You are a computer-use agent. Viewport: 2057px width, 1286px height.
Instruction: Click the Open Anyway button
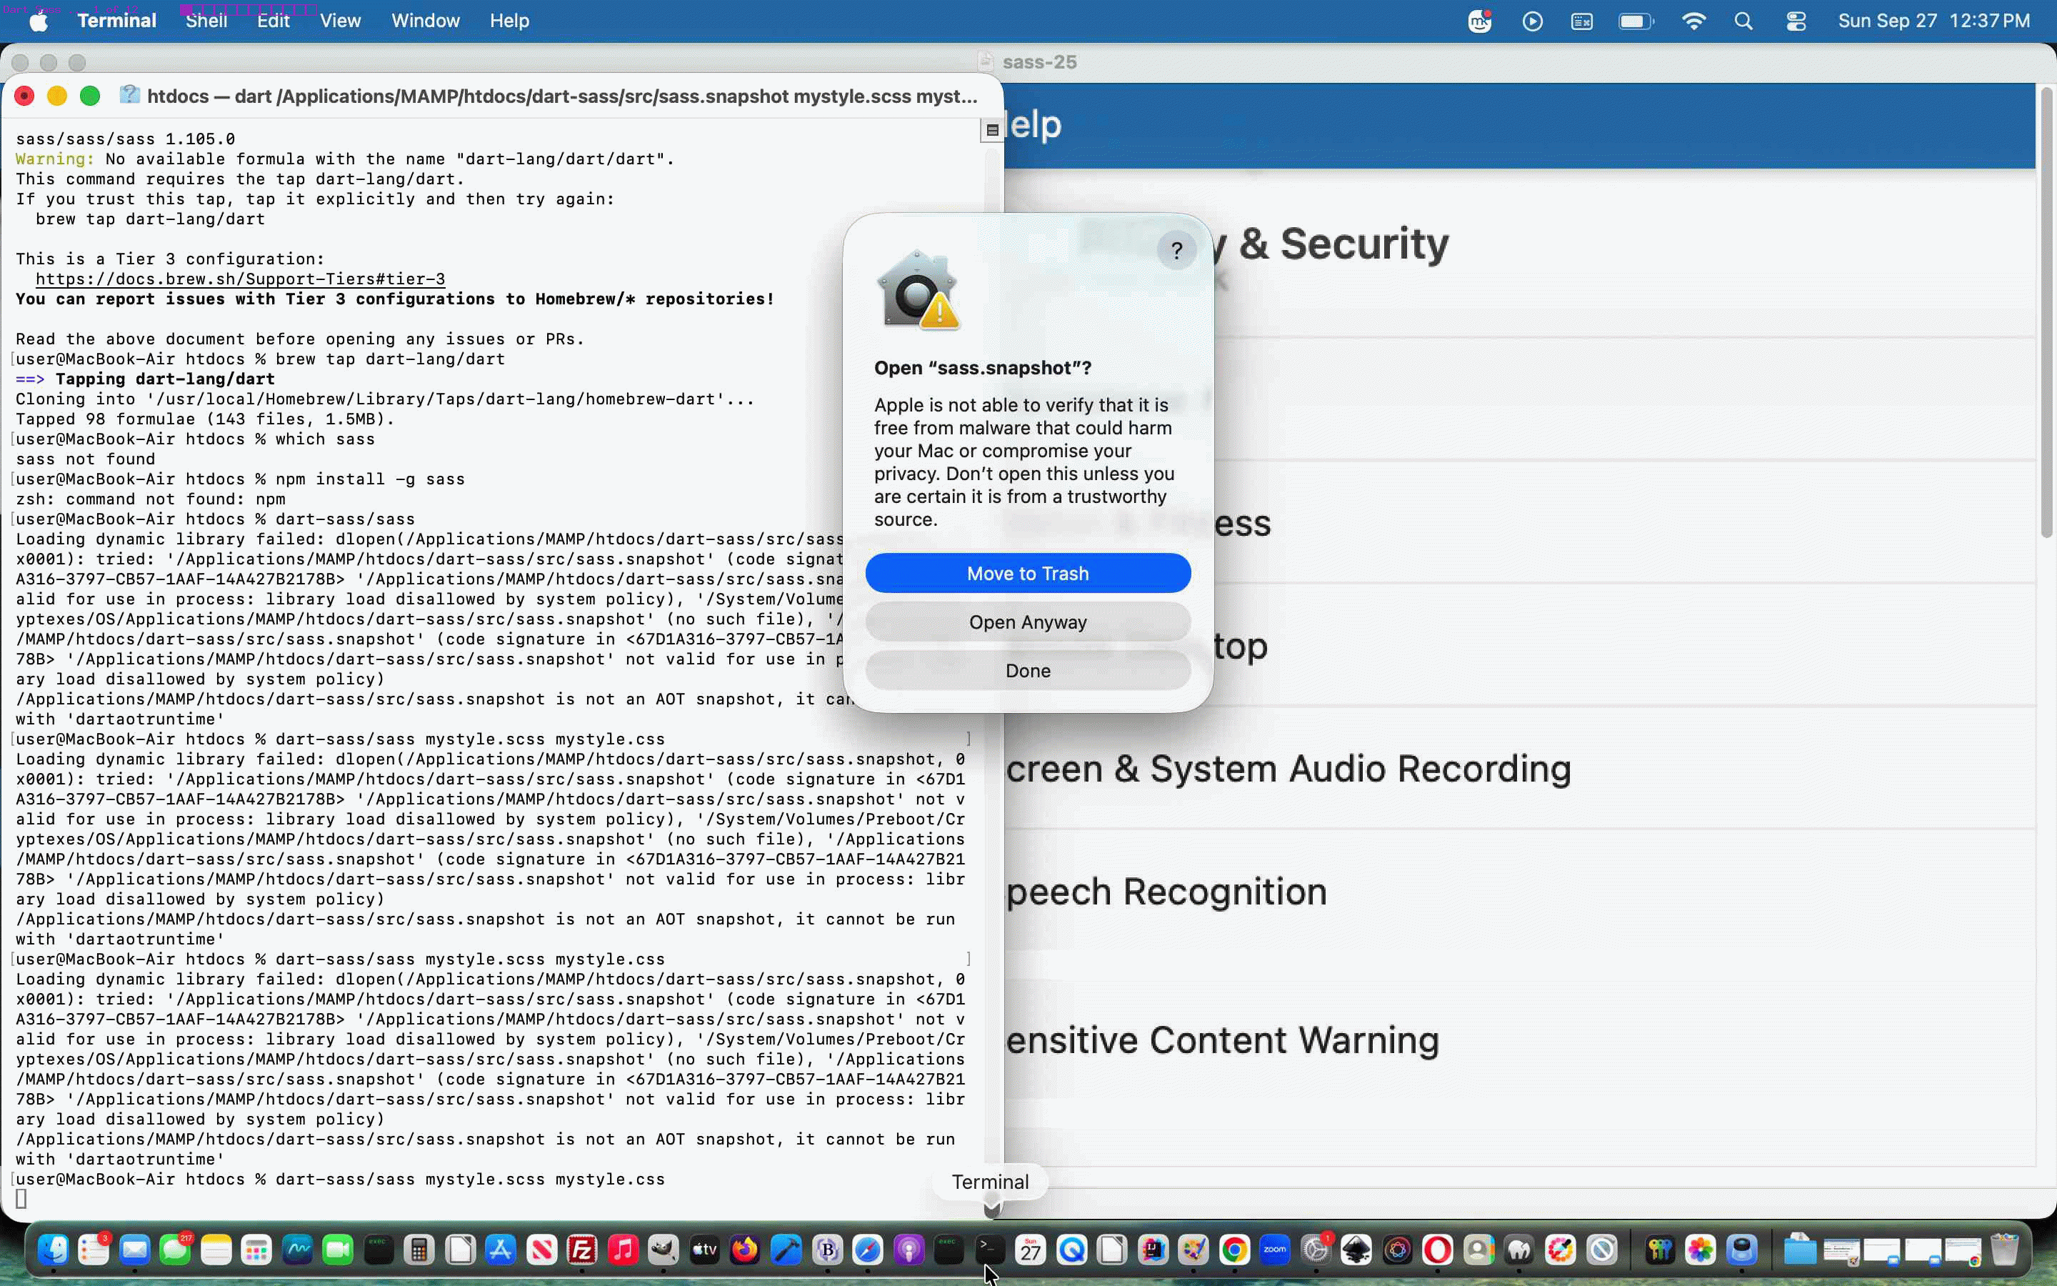coord(1028,622)
